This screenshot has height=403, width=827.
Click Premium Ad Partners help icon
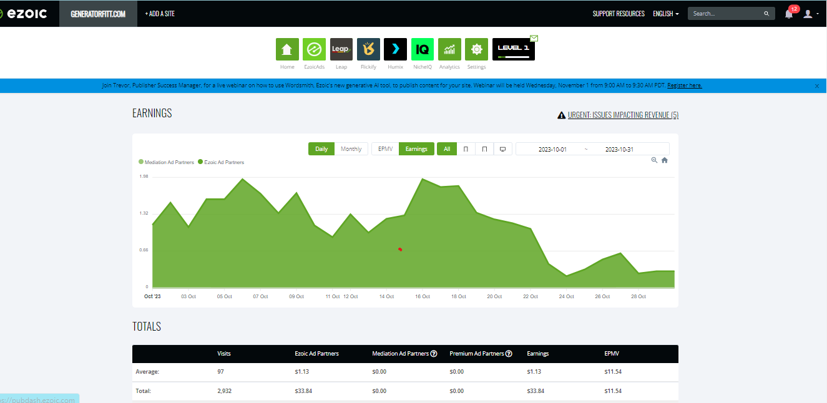coord(509,354)
